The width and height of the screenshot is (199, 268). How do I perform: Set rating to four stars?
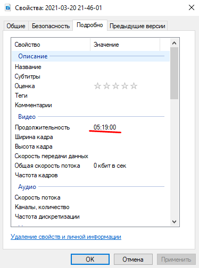tap(125, 86)
